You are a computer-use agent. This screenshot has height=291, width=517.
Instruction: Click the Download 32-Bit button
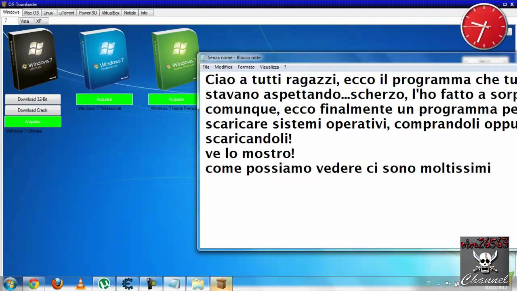(33, 99)
